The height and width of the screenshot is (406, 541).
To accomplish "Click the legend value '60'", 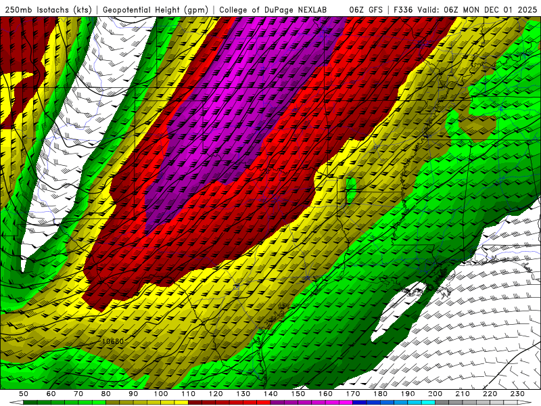I will pyautogui.click(x=51, y=394).
